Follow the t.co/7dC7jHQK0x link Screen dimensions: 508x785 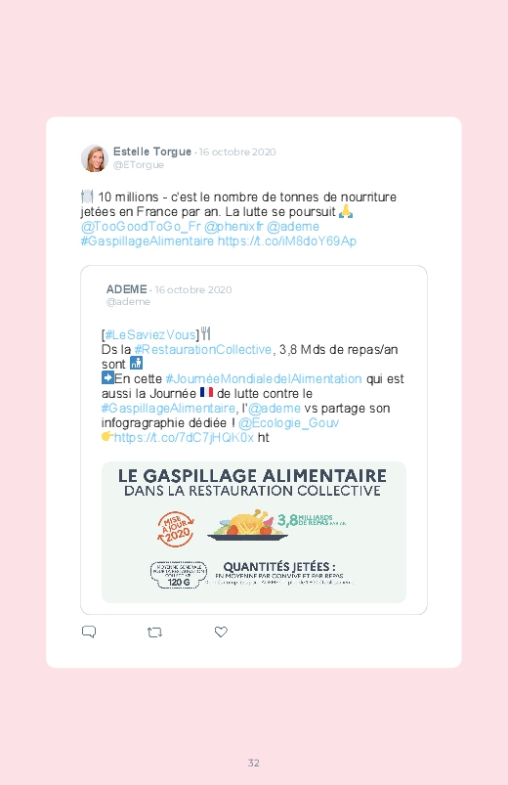184,438
